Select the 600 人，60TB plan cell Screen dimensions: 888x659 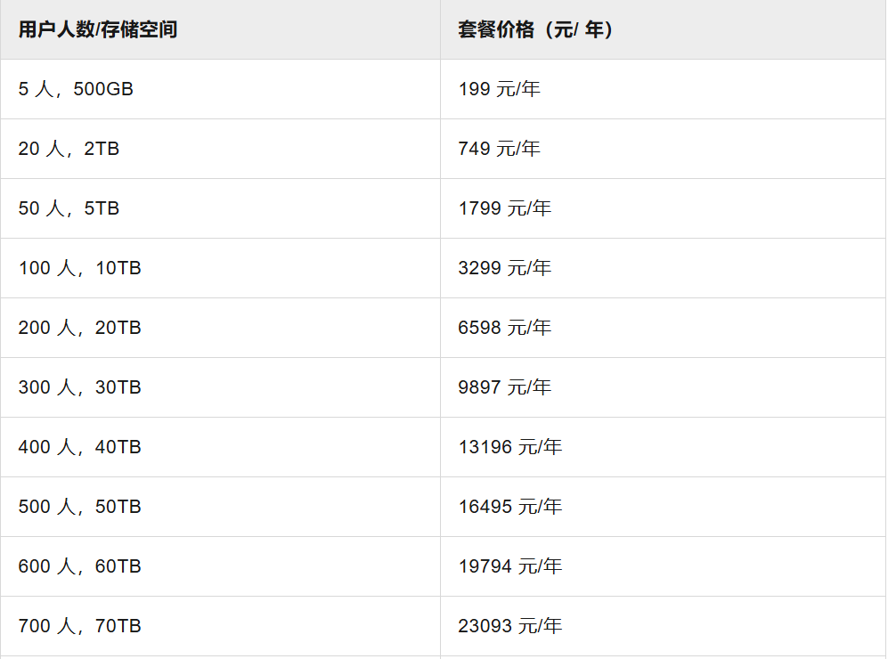[x=79, y=566]
